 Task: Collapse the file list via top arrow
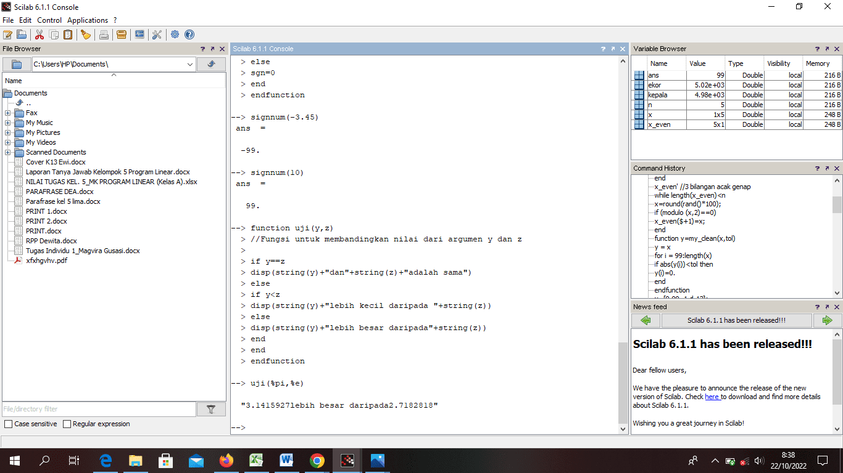coord(114,75)
